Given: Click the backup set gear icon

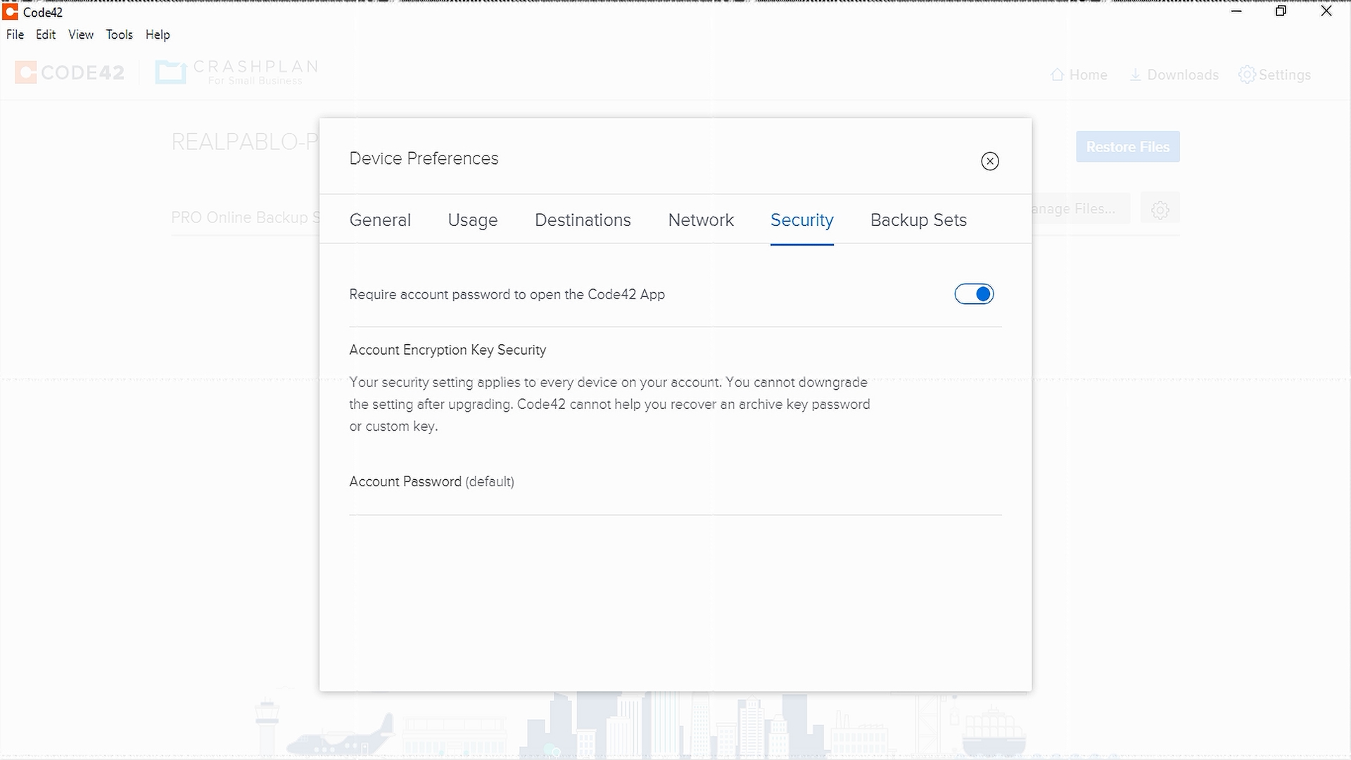Looking at the screenshot, I should click(1160, 209).
